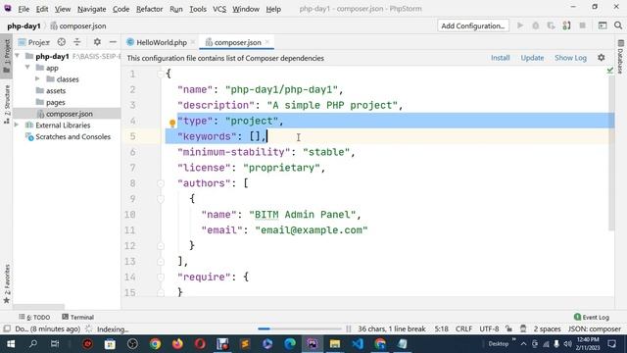This screenshot has width=627, height=353.
Task: Collapse the authors array fold marker
Action: tap(161, 183)
